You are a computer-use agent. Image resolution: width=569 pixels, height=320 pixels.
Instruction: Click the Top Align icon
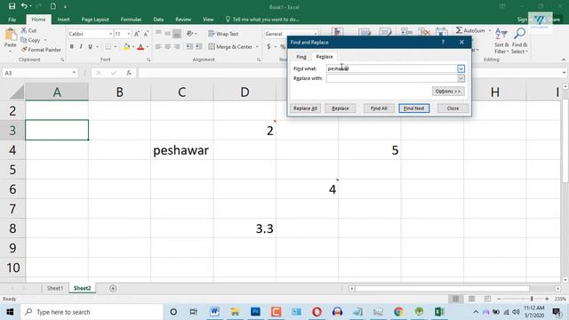(x=158, y=34)
